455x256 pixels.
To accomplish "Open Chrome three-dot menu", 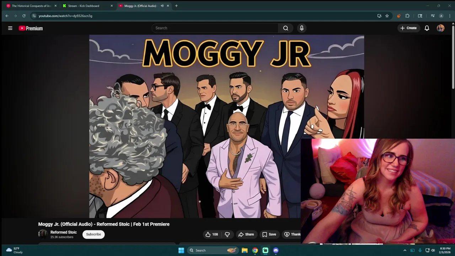I will click(450, 16).
